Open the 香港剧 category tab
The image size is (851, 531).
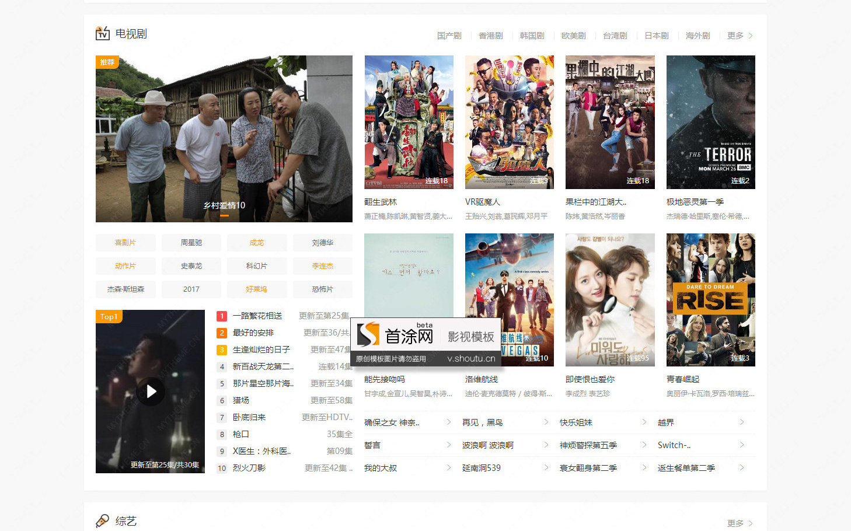coord(491,36)
